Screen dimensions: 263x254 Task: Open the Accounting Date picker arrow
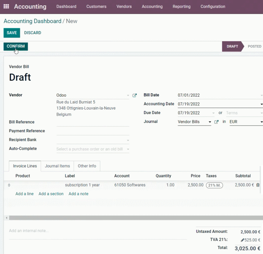pos(261,104)
